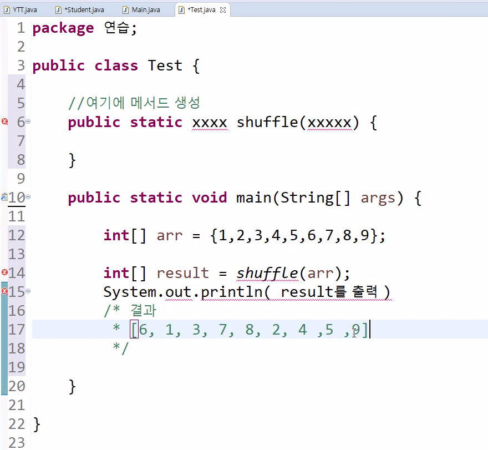Click the underlined parameter xxxxx in shuffle

pos(329,123)
